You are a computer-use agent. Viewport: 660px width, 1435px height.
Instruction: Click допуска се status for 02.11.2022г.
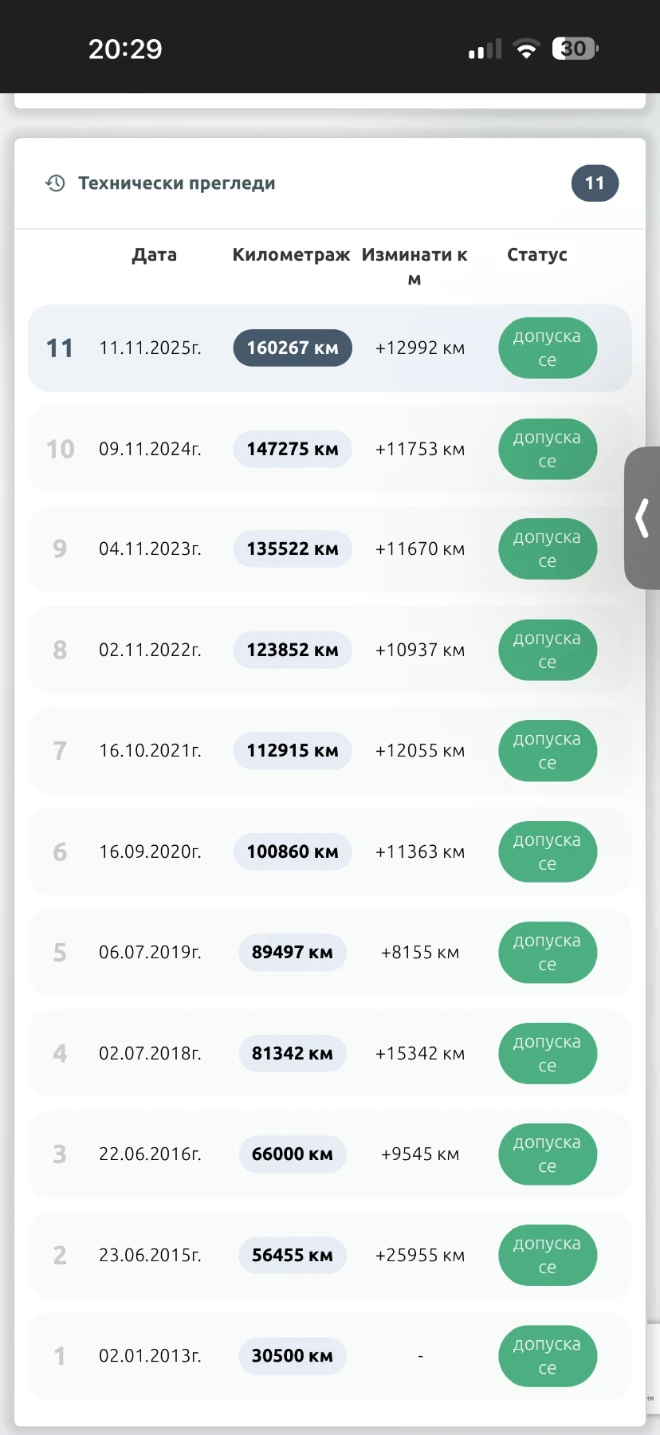coord(548,651)
